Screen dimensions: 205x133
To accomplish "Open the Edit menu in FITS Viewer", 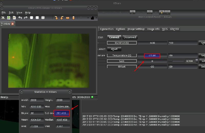I will (11, 13).
